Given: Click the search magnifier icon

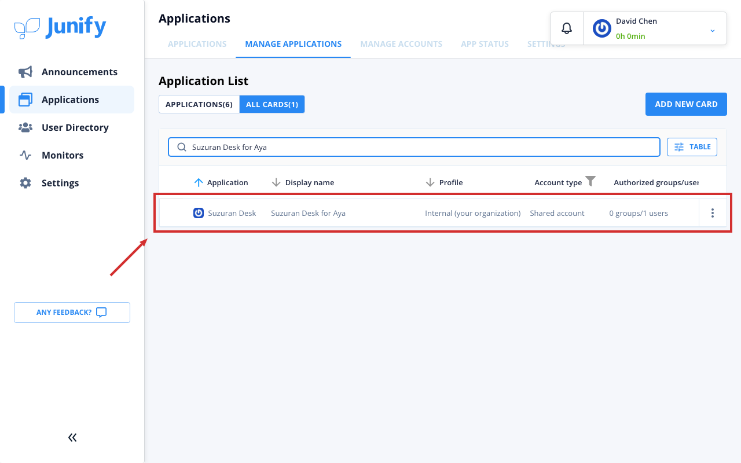Looking at the screenshot, I should [x=182, y=147].
